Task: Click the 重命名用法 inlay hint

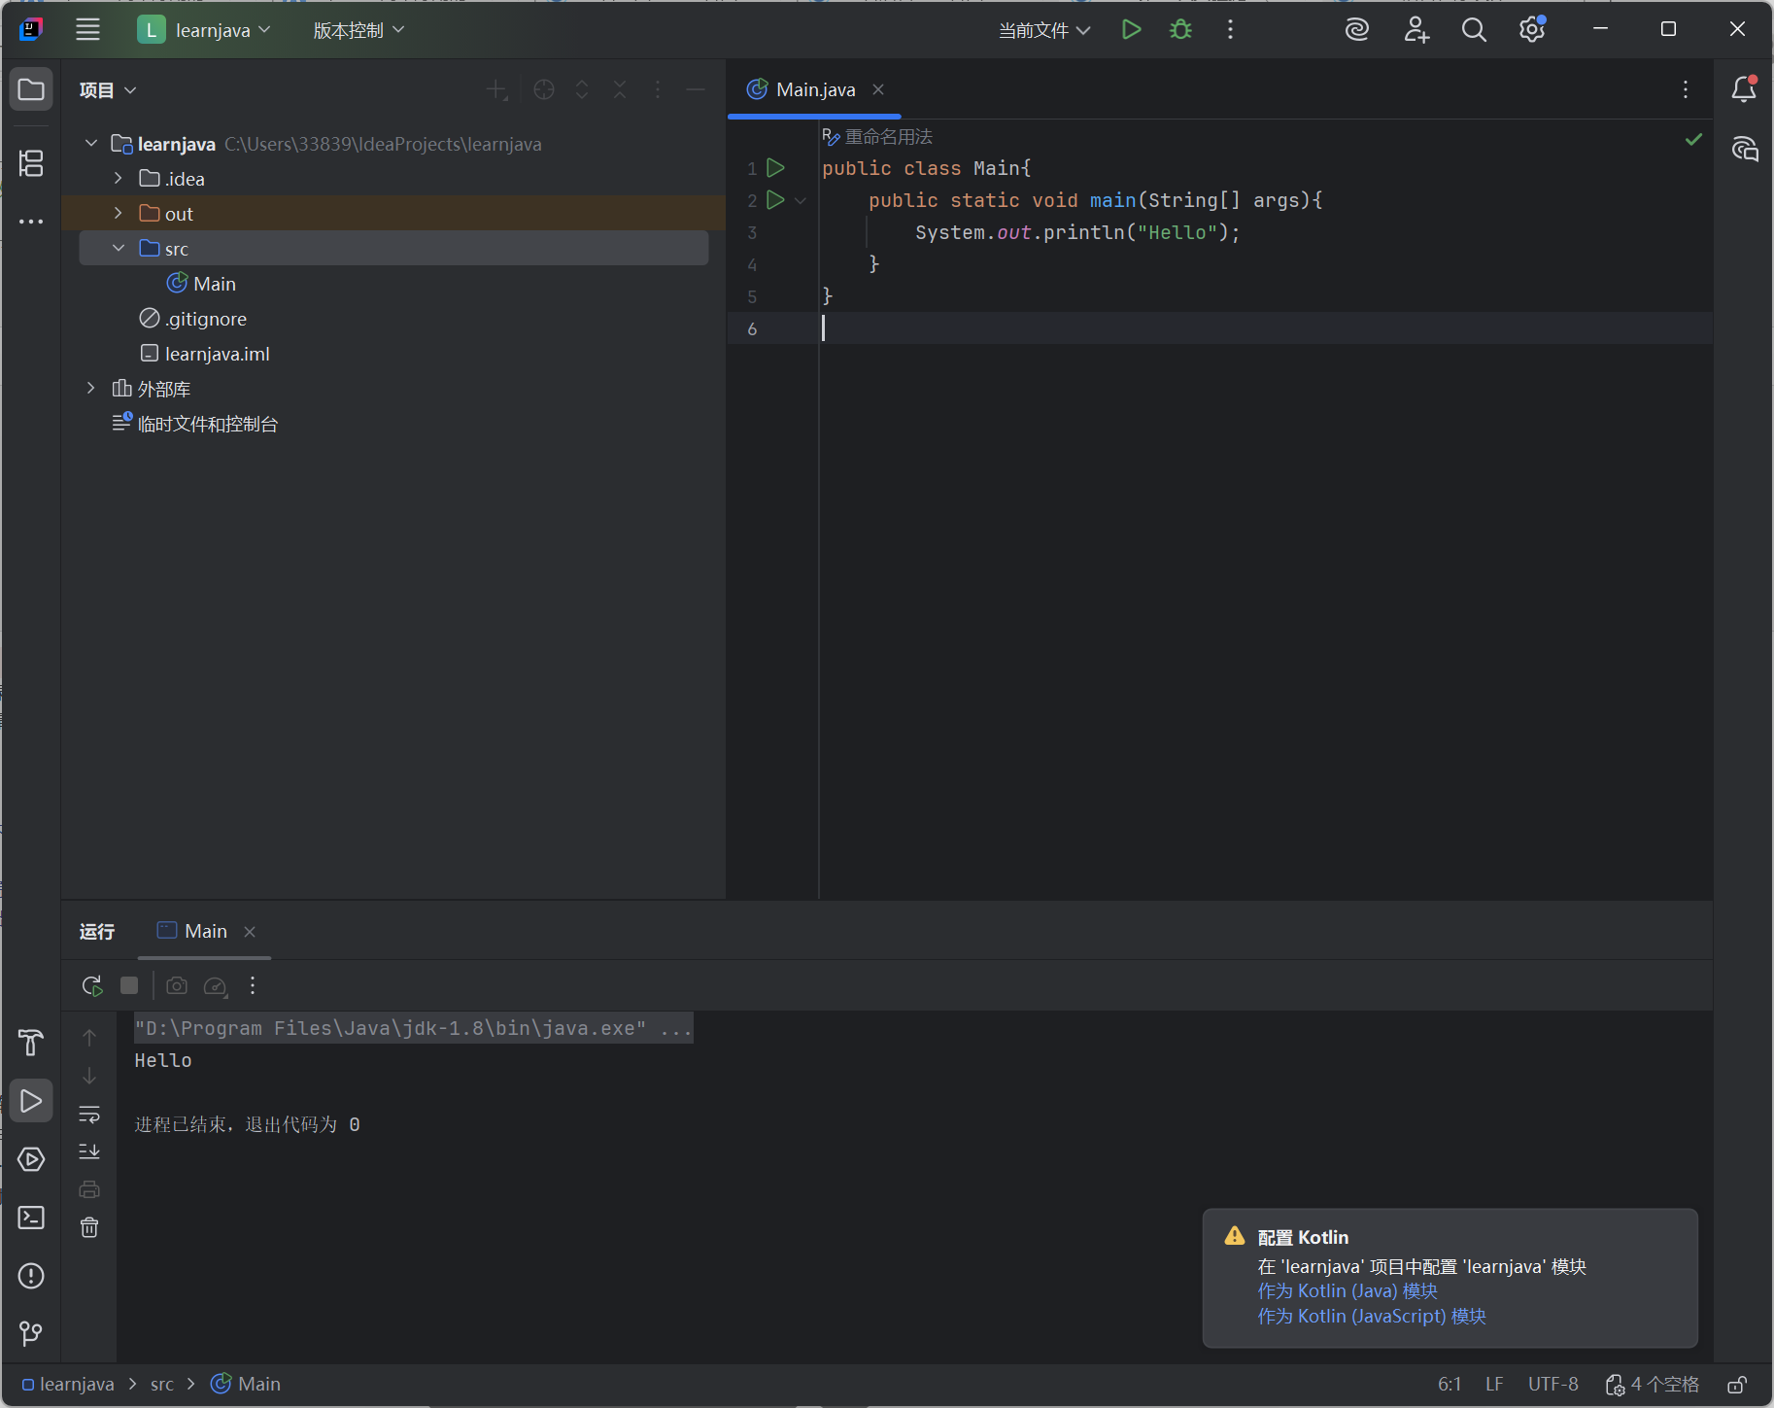Action: pyautogui.click(x=877, y=137)
